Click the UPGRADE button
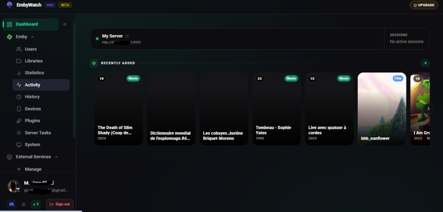This screenshot has width=443, height=212. (x=424, y=5)
